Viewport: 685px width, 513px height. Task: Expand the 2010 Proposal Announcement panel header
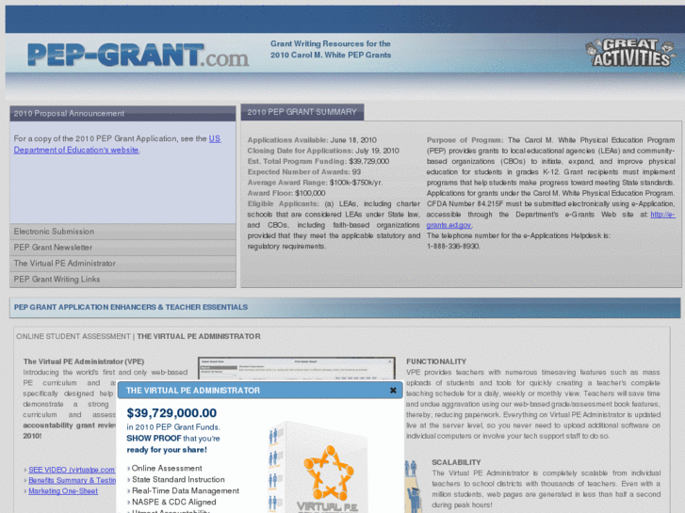pyautogui.click(x=122, y=114)
